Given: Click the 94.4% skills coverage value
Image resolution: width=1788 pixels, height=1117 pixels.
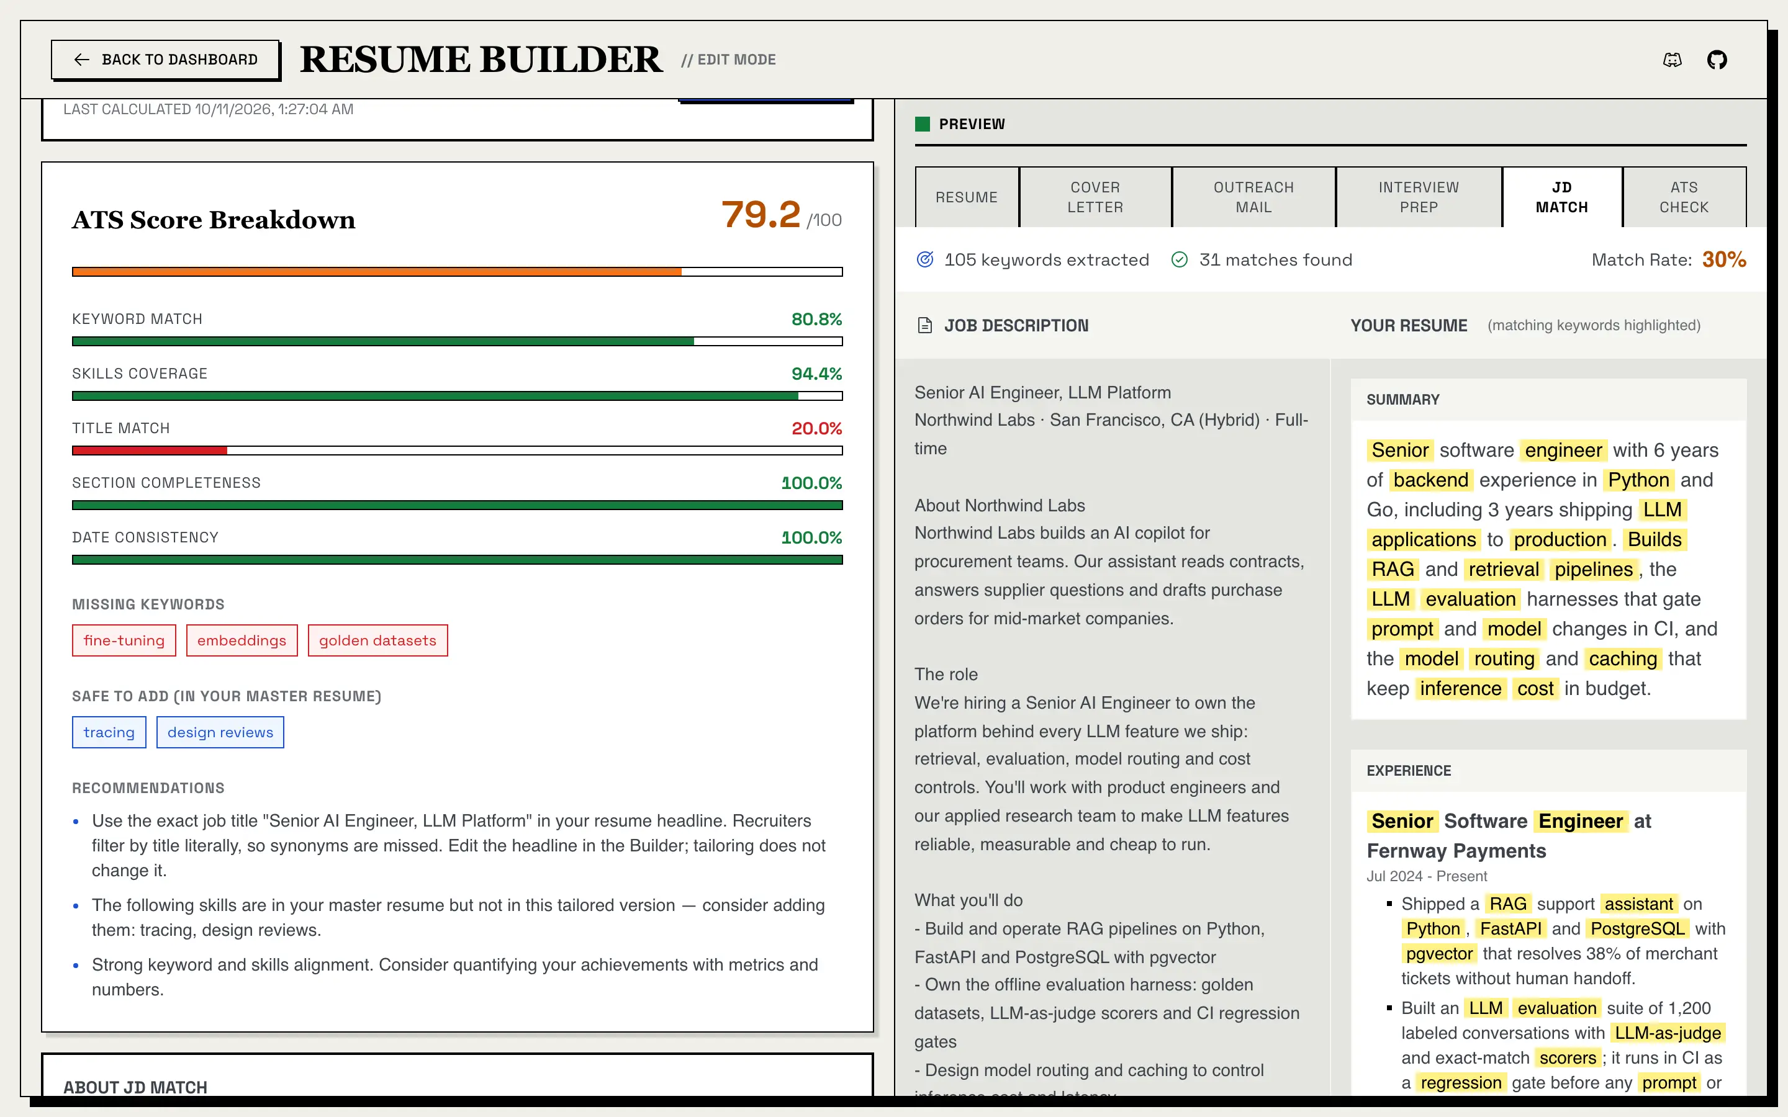Looking at the screenshot, I should pos(816,374).
